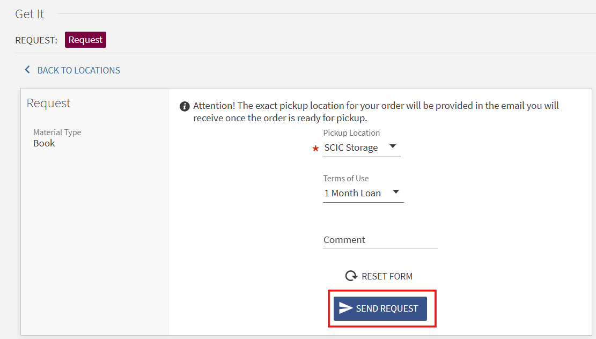The width and height of the screenshot is (596, 339).
Task: Click the Pickup Location field label
Action: 351,133
